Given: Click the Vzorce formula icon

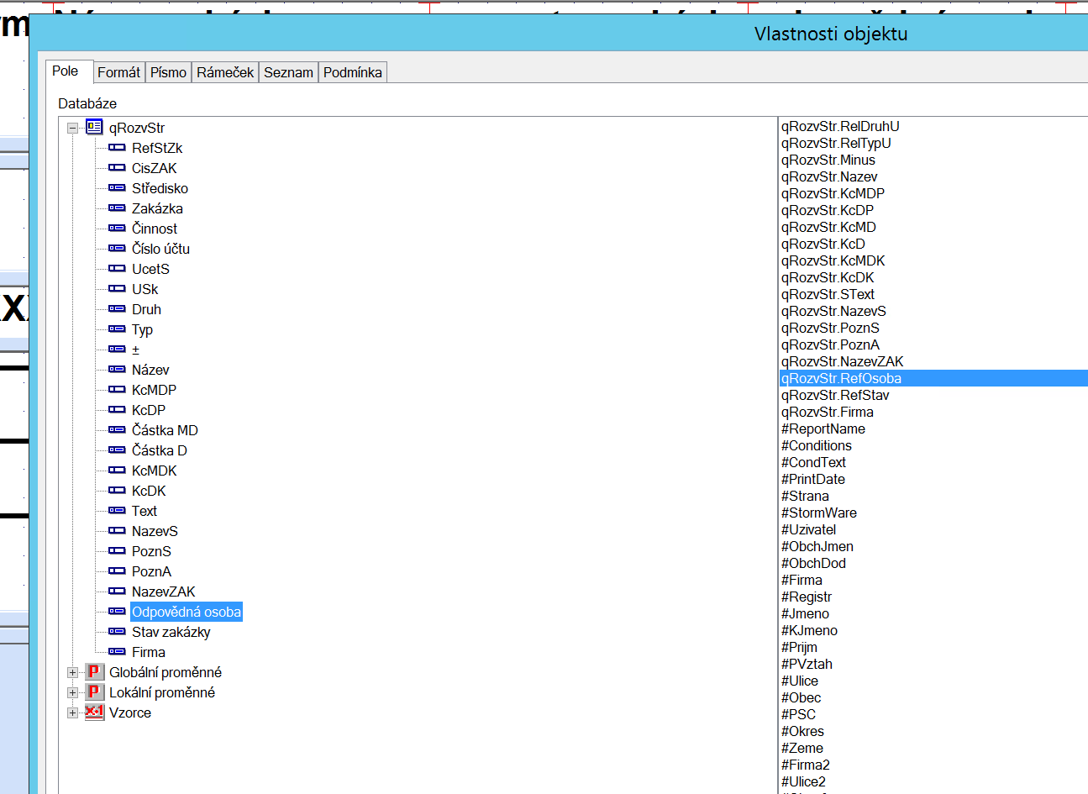Looking at the screenshot, I should (x=94, y=712).
